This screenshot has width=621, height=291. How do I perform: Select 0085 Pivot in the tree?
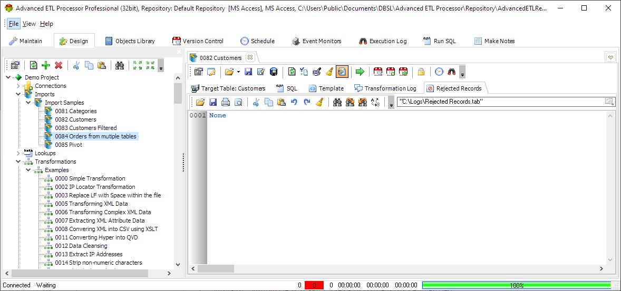(x=69, y=145)
